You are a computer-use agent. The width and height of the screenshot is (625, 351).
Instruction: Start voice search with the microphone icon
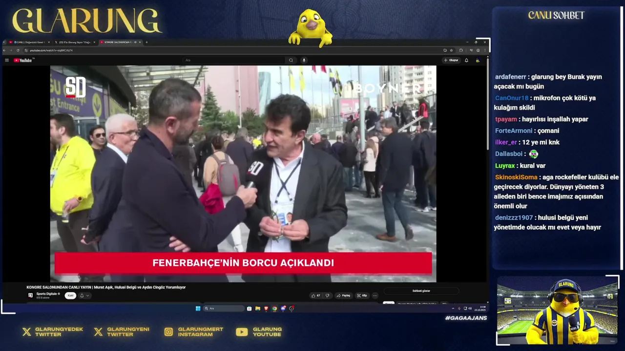click(304, 60)
